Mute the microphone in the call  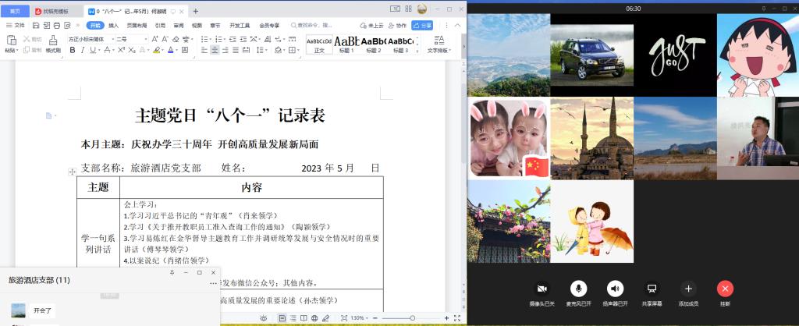pyautogui.click(x=578, y=289)
